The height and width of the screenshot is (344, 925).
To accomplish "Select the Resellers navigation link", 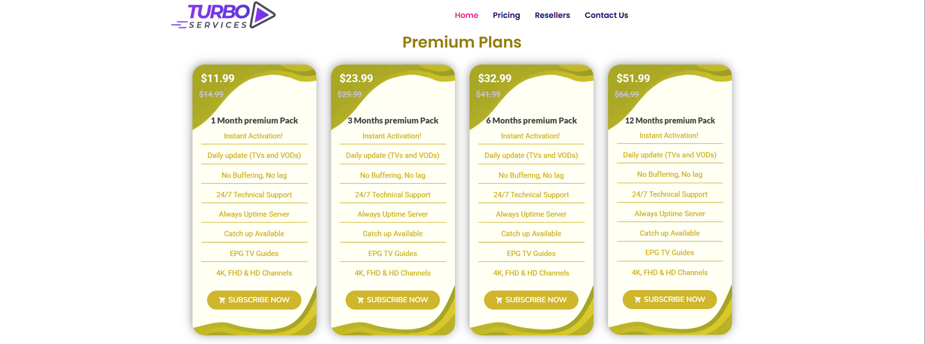I will [552, 15].
